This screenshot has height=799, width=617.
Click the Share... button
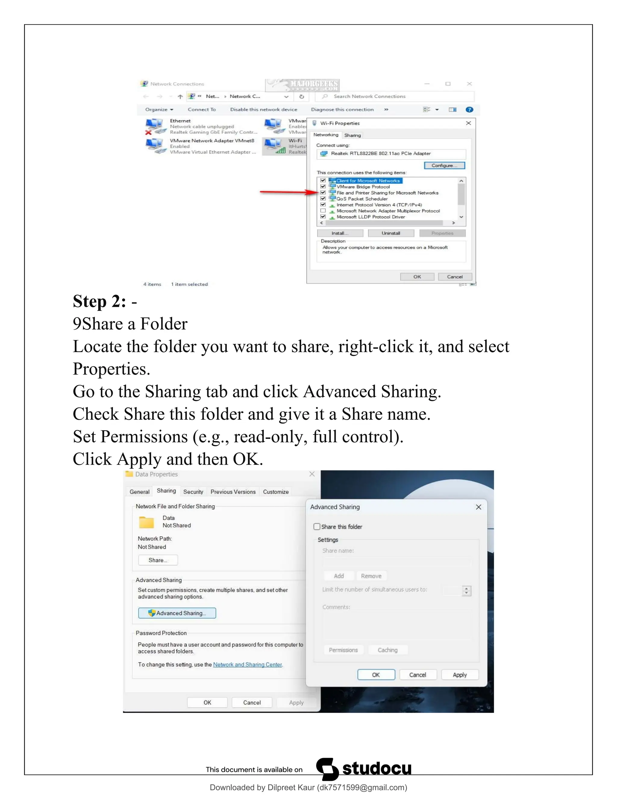pos(158,560)
